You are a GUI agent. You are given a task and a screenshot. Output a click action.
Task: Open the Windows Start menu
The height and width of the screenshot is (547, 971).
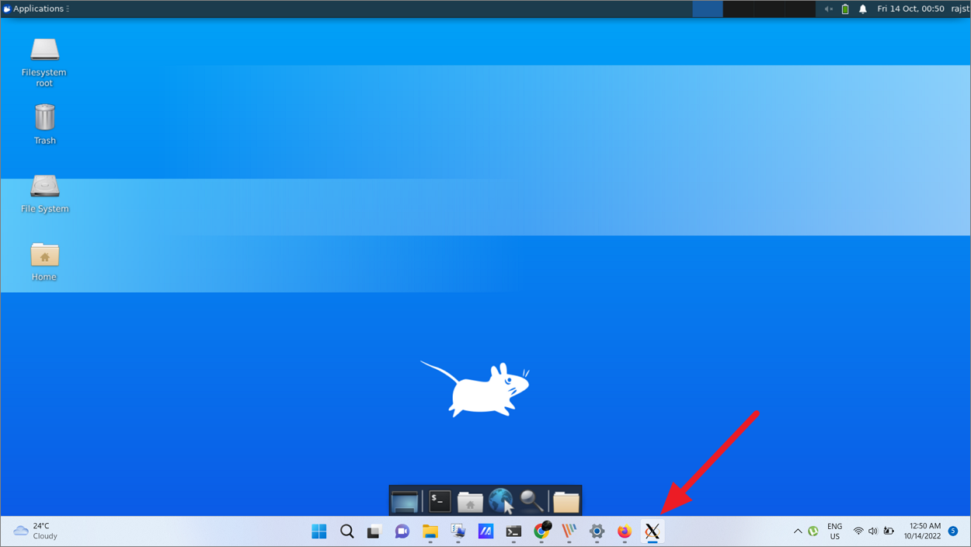318,531
